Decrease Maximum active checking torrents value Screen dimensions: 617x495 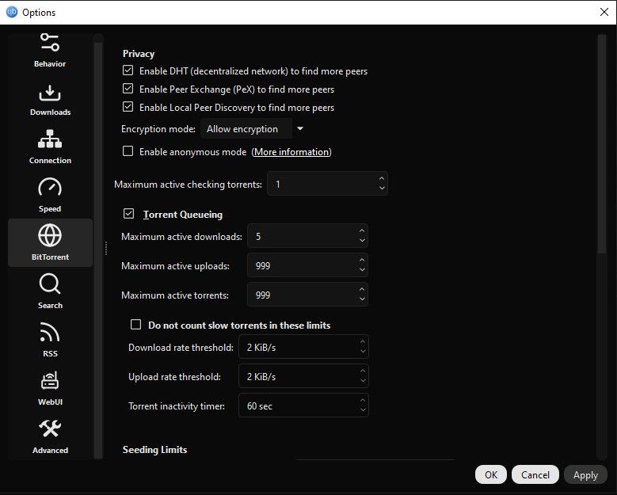(x=382, y=188)
